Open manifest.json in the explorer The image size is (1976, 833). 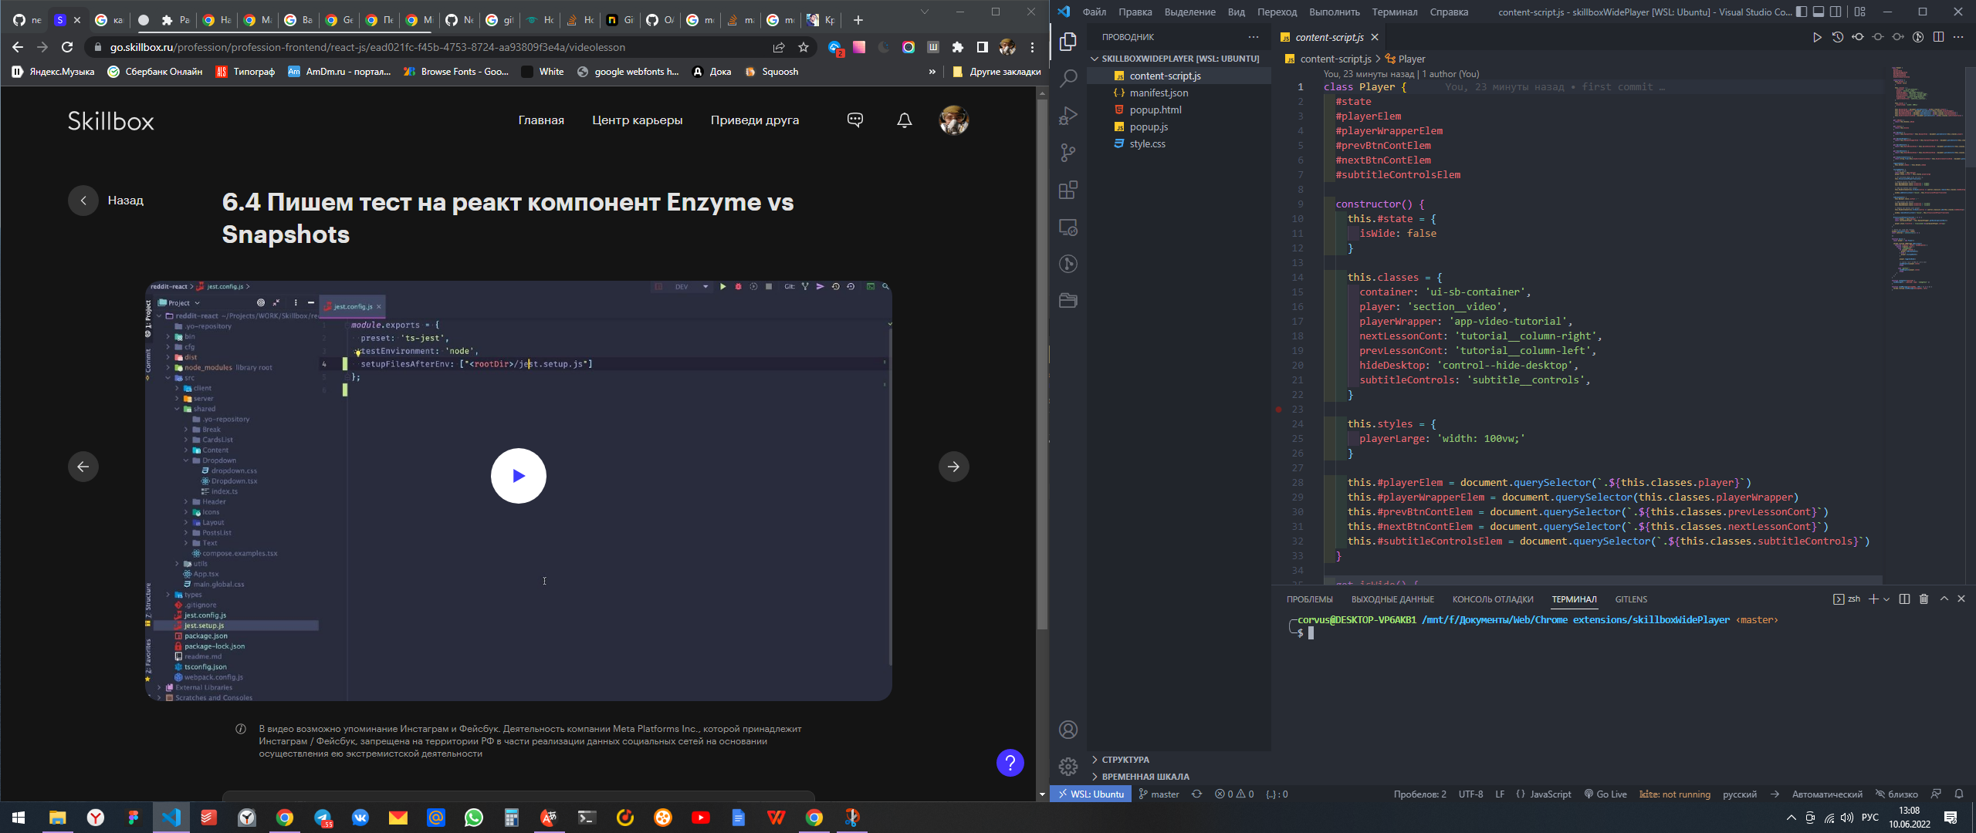(x=1159, y=93)
